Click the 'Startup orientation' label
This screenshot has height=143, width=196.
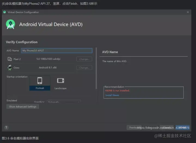17,77
